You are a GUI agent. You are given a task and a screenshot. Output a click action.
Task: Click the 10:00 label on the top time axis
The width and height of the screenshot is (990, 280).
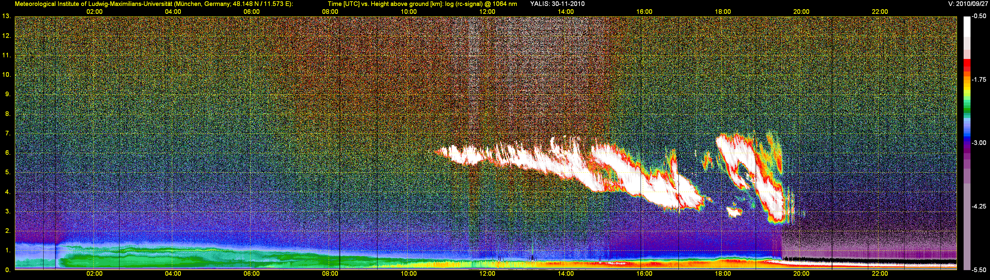pyautogui.click(x=409, y=12)
